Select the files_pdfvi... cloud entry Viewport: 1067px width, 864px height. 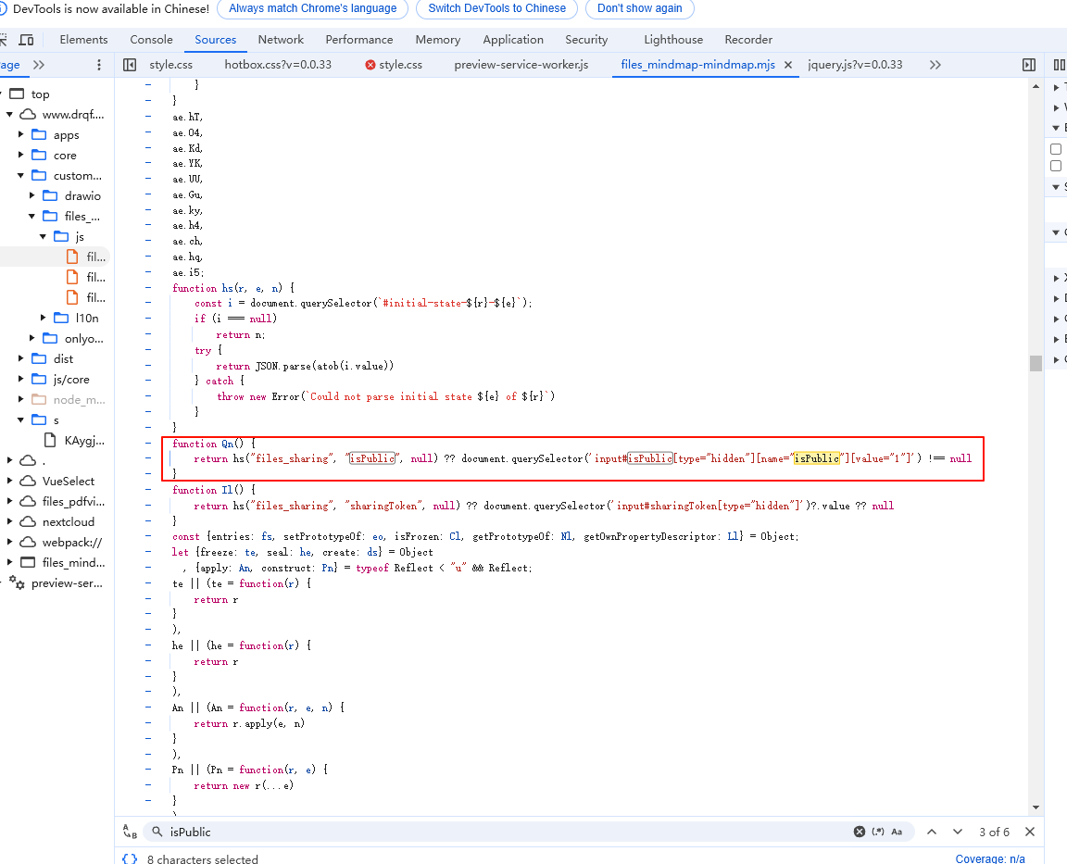point(73,501)
